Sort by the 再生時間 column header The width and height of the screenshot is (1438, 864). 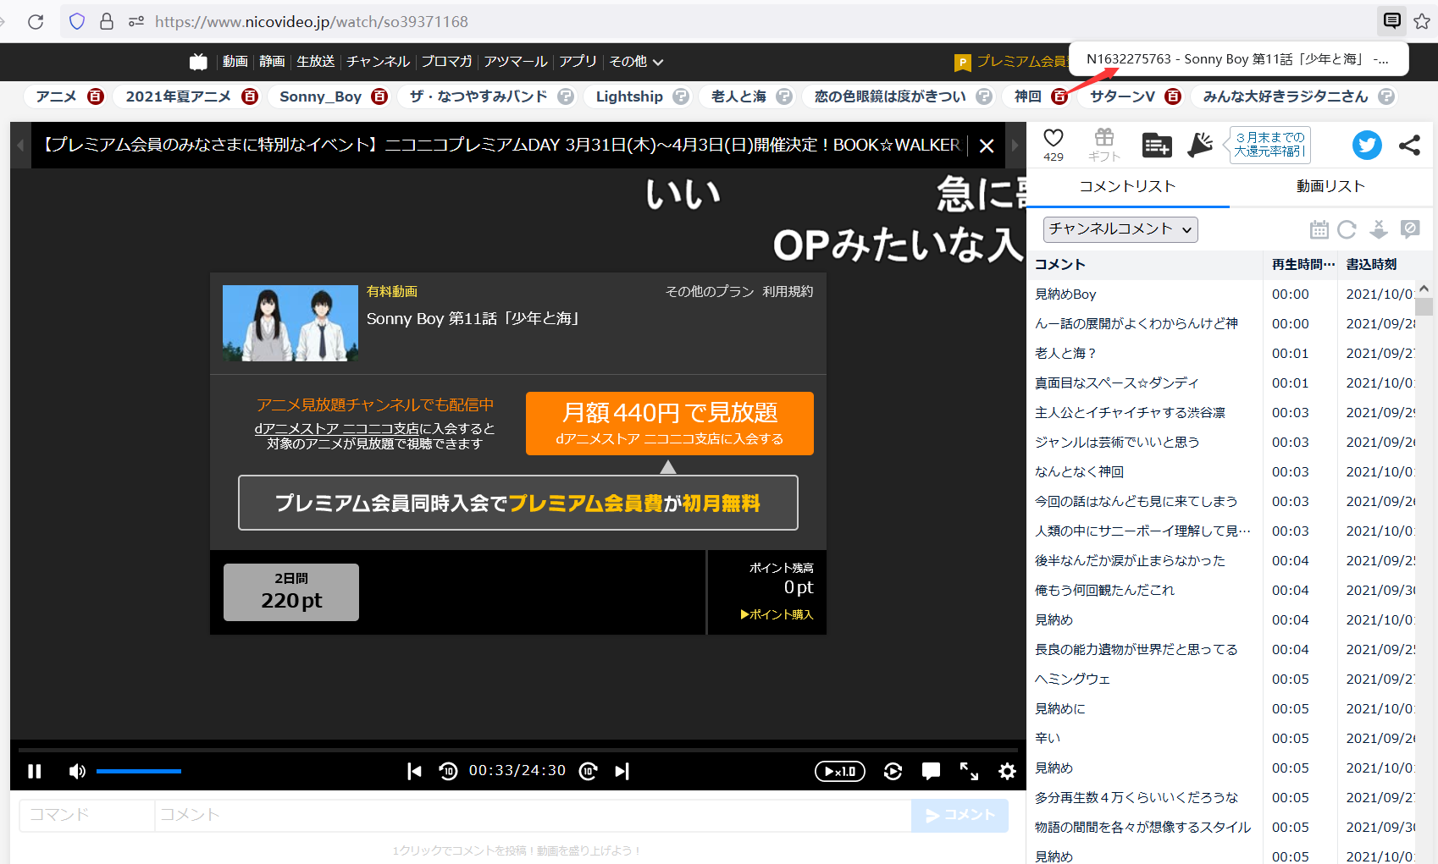click(x=1302, y=265)
